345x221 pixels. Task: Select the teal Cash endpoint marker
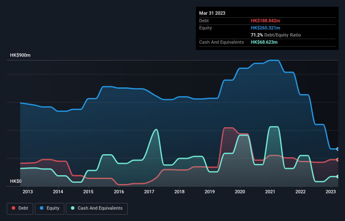coord(338,176)
